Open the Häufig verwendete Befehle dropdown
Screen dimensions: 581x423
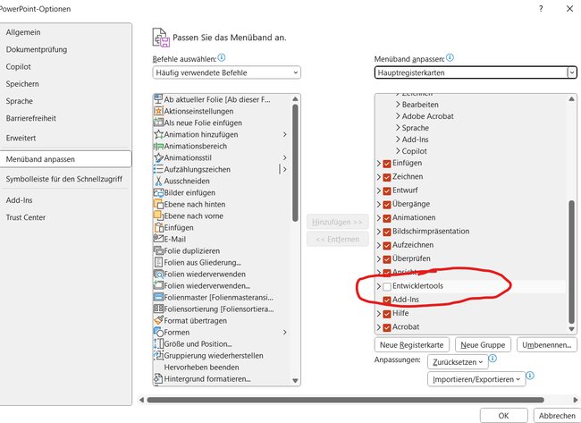[x=226, y=72]
